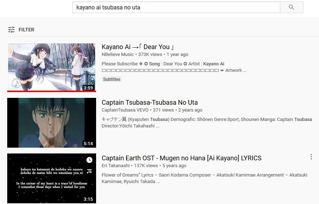Click Dear You description starting Please Subscribe
Image resolution: width=319 pixels, height=204 pixels.
click(174, 67)
